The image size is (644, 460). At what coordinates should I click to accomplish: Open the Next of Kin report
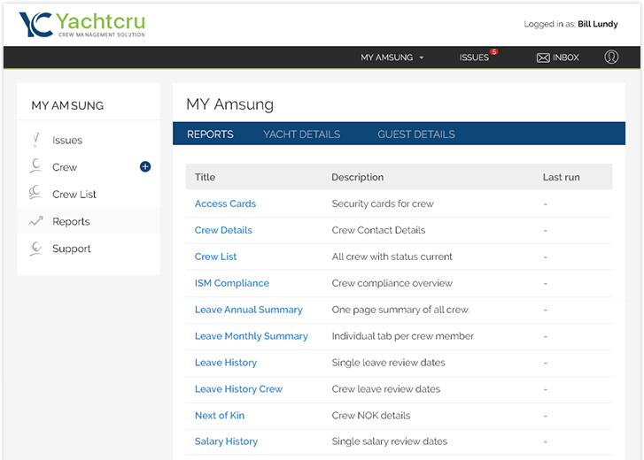coord(220,415)
